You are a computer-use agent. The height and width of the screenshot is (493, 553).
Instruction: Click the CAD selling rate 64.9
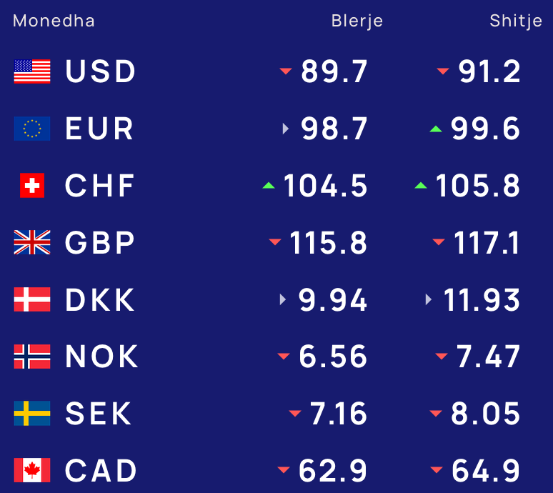point(486,470)
